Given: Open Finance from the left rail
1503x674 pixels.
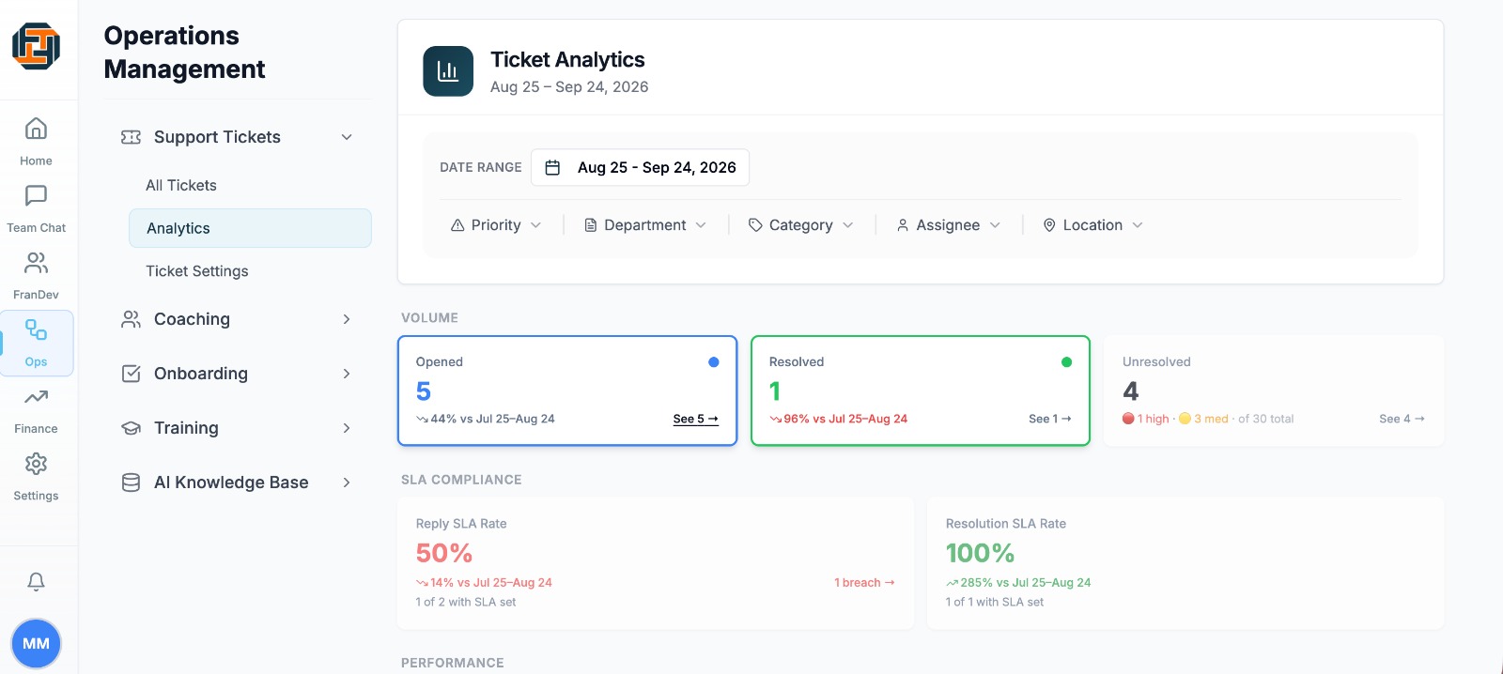Looking at the screenshot, I should 36,409.
